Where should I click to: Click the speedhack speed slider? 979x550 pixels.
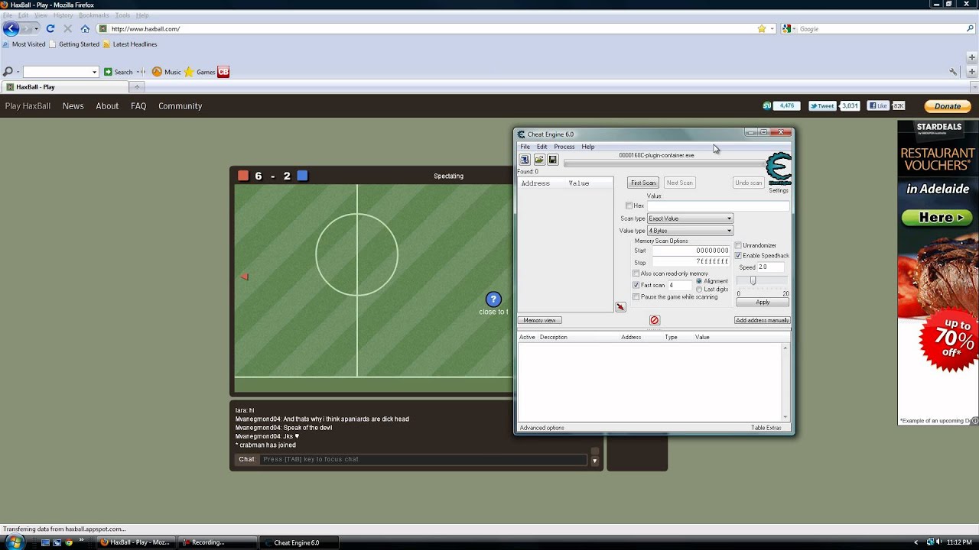point(753,281)
